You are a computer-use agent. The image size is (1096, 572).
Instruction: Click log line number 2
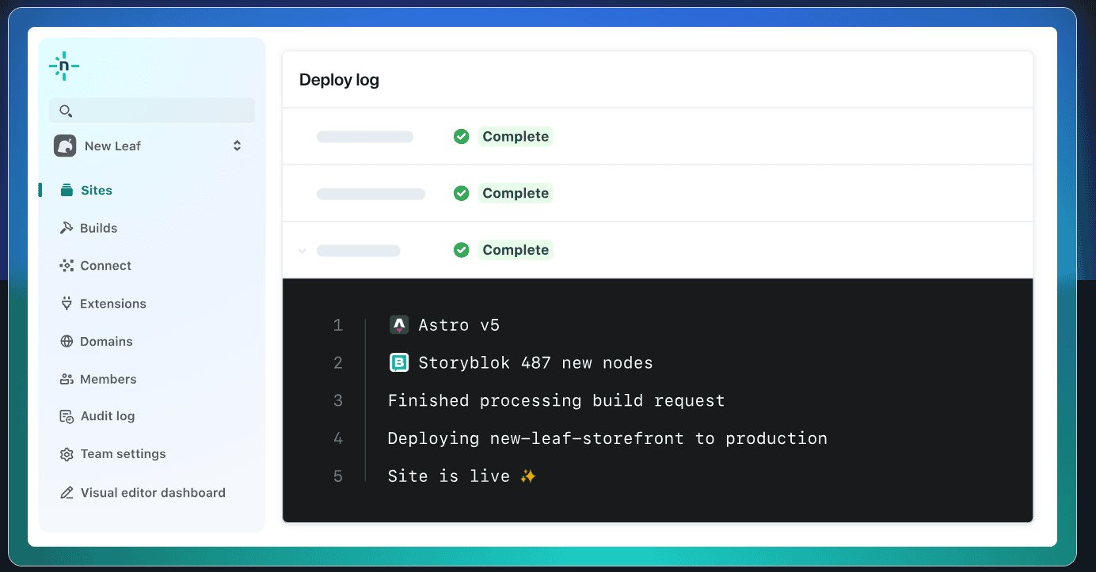pyautogui.click(x=338, y=363)
